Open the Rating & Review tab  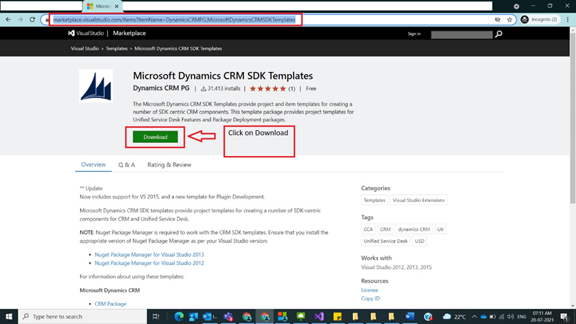[169, 165]
